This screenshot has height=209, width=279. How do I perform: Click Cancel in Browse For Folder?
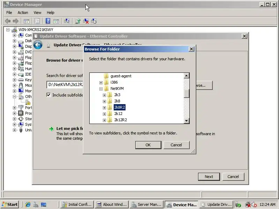(176, 145)
